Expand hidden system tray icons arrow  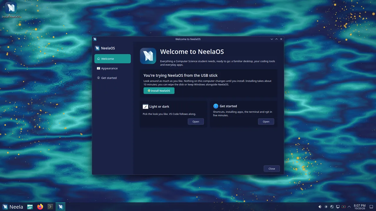349,207
